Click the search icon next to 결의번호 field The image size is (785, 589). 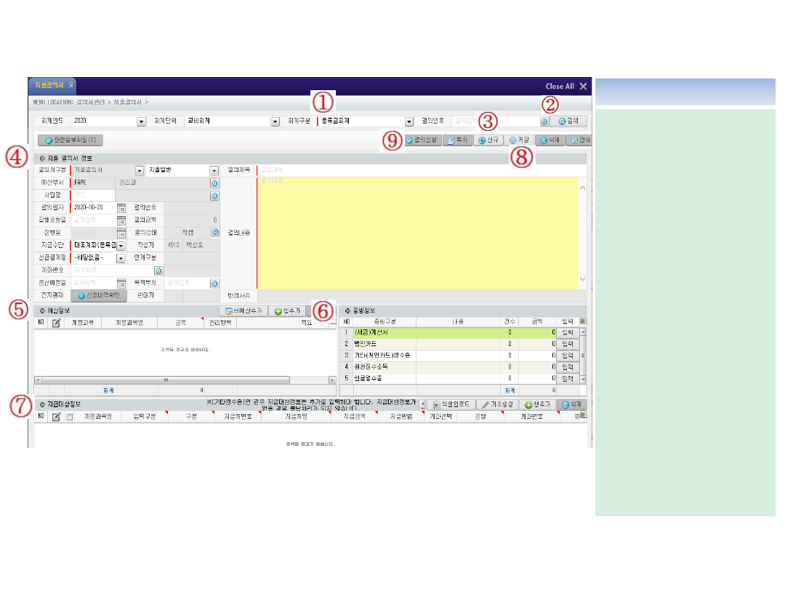tap(544, 122)
